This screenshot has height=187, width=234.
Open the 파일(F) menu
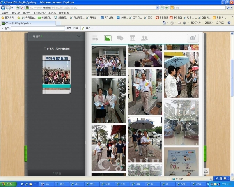coord(5,12)
